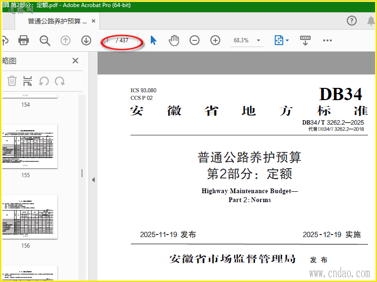Open the Help question mark icon
This screenshot has height=282, width=377.
[x=352, y=21]
